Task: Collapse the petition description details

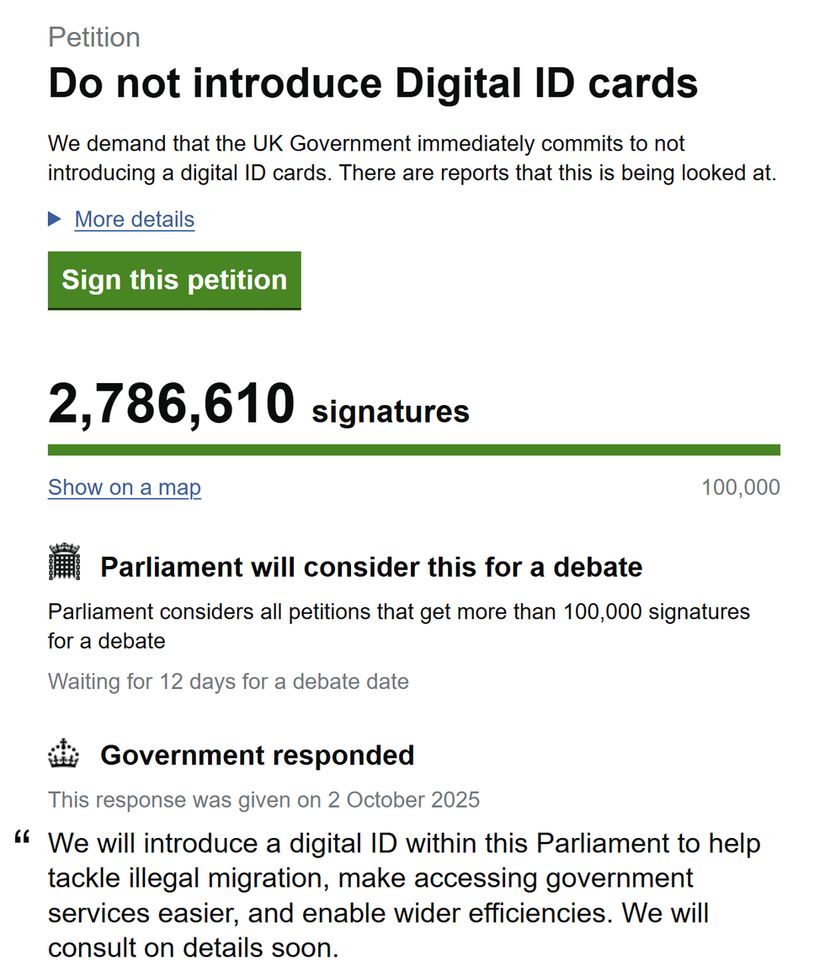Action: (134, 219)
